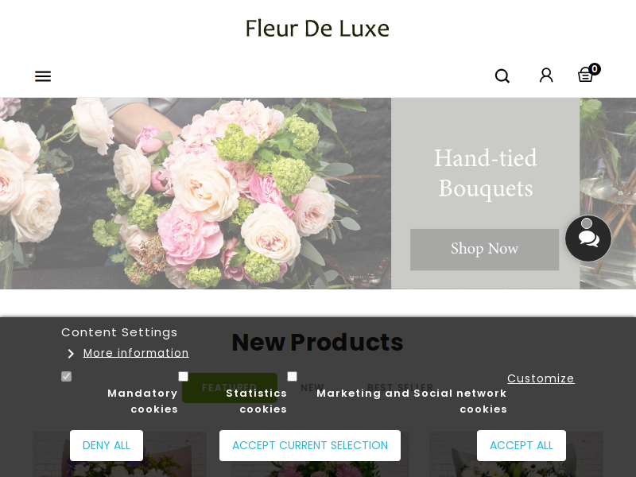Click the cart item count badge
This screenshot has width=636, height=477.
pos(595,69)
